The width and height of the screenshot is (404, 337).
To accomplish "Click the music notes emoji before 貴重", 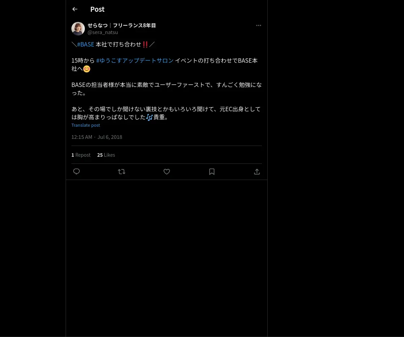I will [149, 117].
